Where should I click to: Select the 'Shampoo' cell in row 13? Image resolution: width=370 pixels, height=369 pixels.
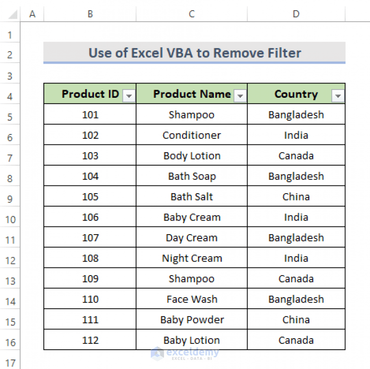(x=192, y=278)
